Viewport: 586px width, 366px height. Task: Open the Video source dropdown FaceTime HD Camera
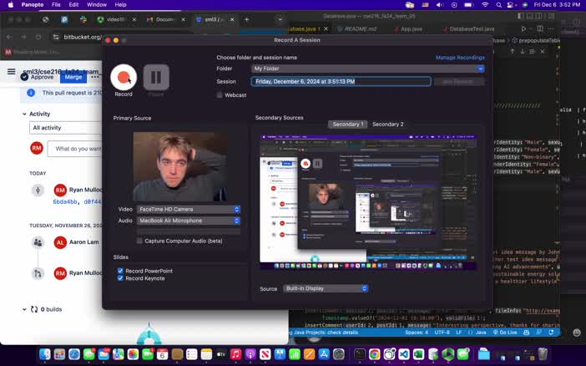pyautogui.click(x=189, y=210)
